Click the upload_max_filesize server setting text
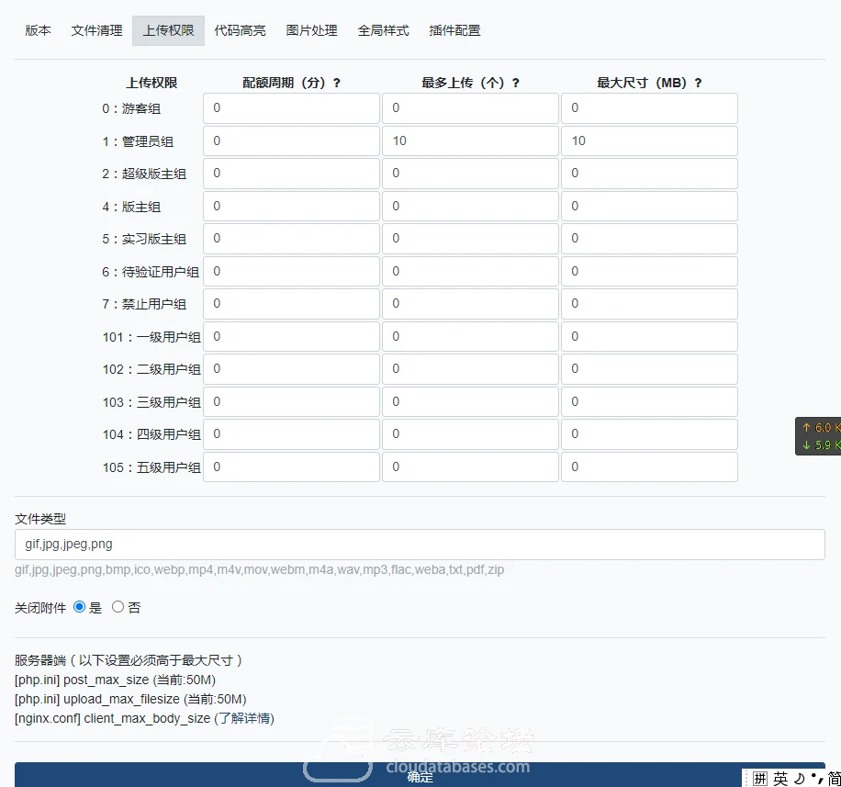 point(130,700)
